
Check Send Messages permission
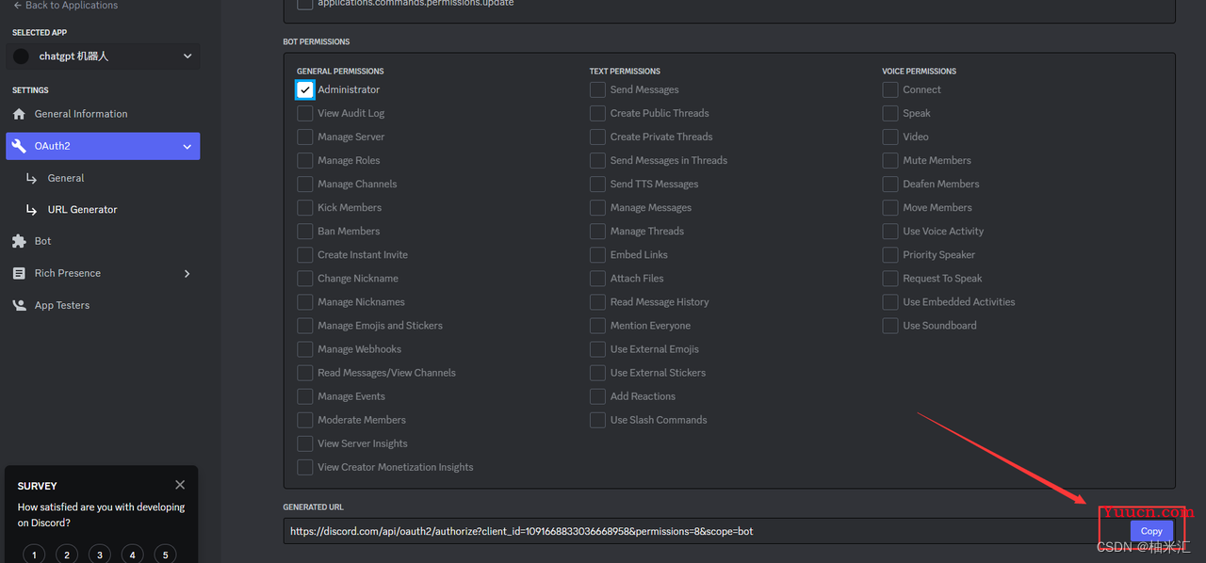point(597,89)
